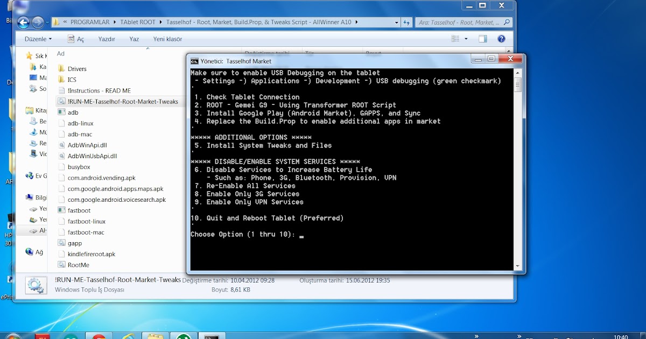The image size is (646, 339).
Task: Select the AdbWinUsbApi.dll file icon
Action: click(61, 156)
